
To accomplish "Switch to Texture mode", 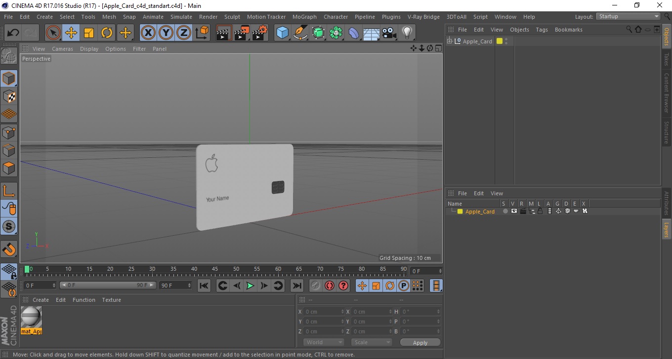I will [9, 96].
